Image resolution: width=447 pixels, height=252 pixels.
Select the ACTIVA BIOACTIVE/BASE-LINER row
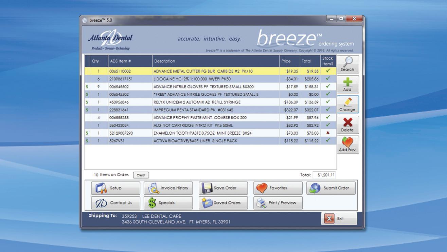tap(210, 141)
